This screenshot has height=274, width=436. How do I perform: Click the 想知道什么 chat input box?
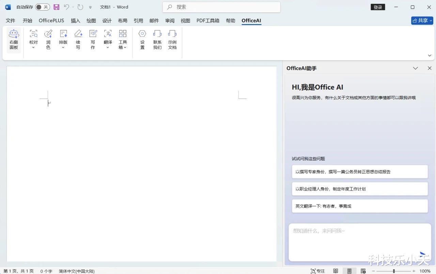coord(360,242)
